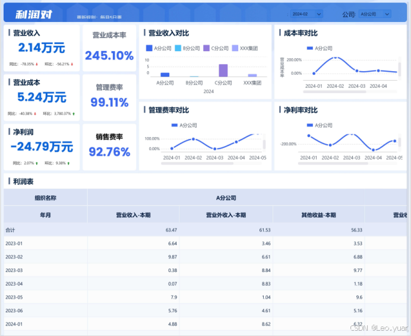The width and height of the screenshot is (411, 336).
Task: Select the 2024-01 table row
Action: click(x=205, y=324)
